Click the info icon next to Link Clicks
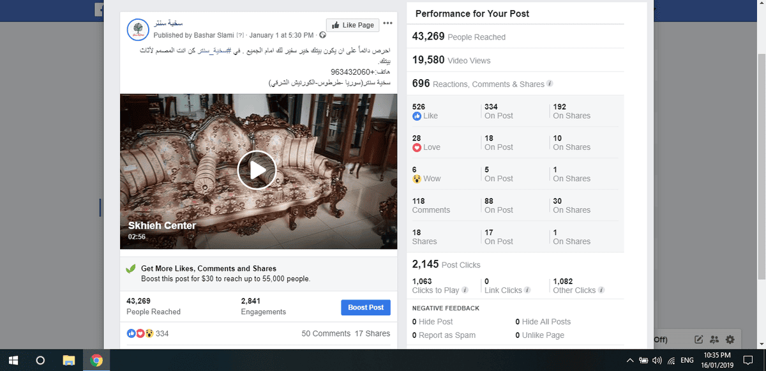This screenshot has height=371, width=766. point(528,290)
